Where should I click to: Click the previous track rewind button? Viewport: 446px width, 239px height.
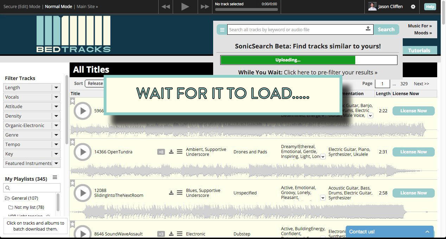tap(166, 7)
